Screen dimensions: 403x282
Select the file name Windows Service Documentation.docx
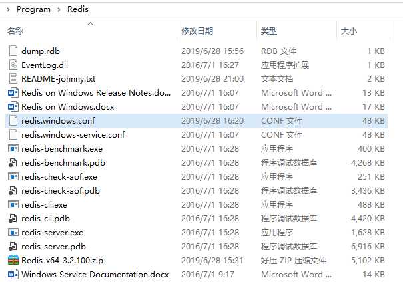tap(95, 274)
